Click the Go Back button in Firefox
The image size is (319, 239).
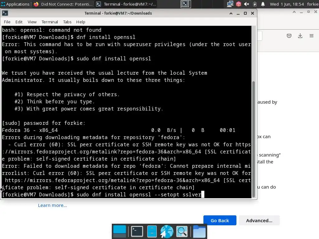point(220,220)
